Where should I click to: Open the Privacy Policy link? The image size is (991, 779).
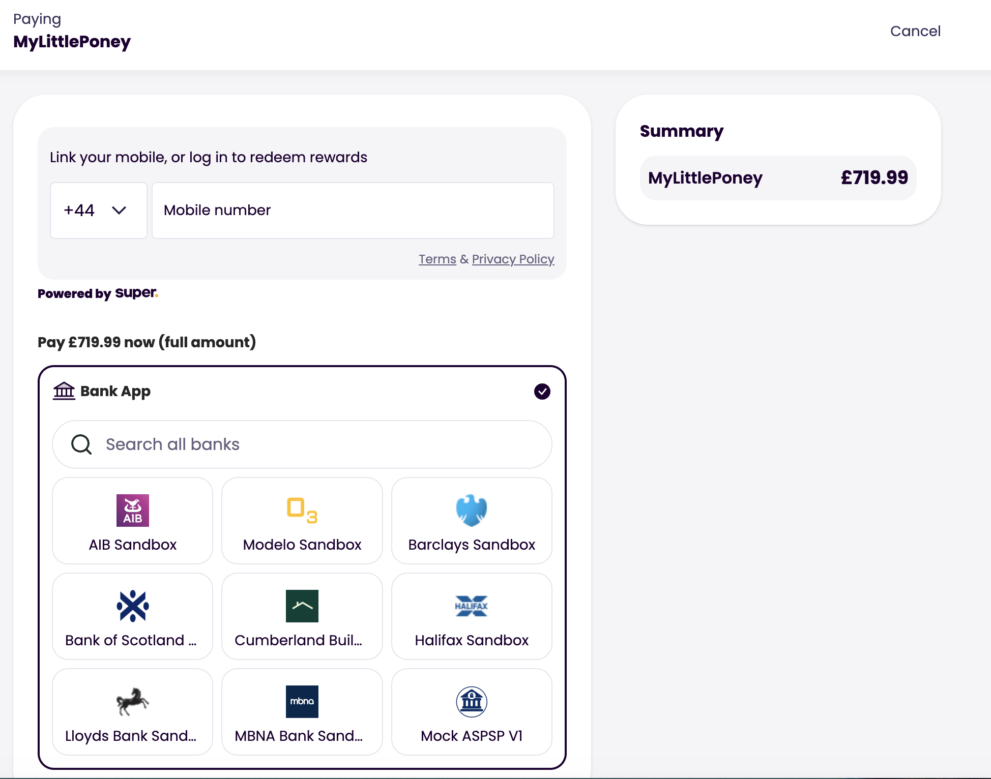(x=513, y=259)
